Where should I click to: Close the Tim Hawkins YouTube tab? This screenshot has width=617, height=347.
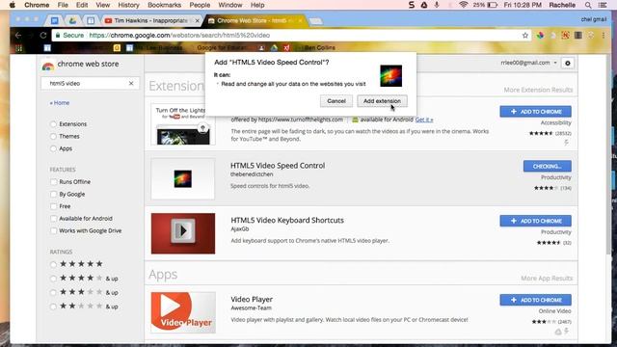coord(197,20)
